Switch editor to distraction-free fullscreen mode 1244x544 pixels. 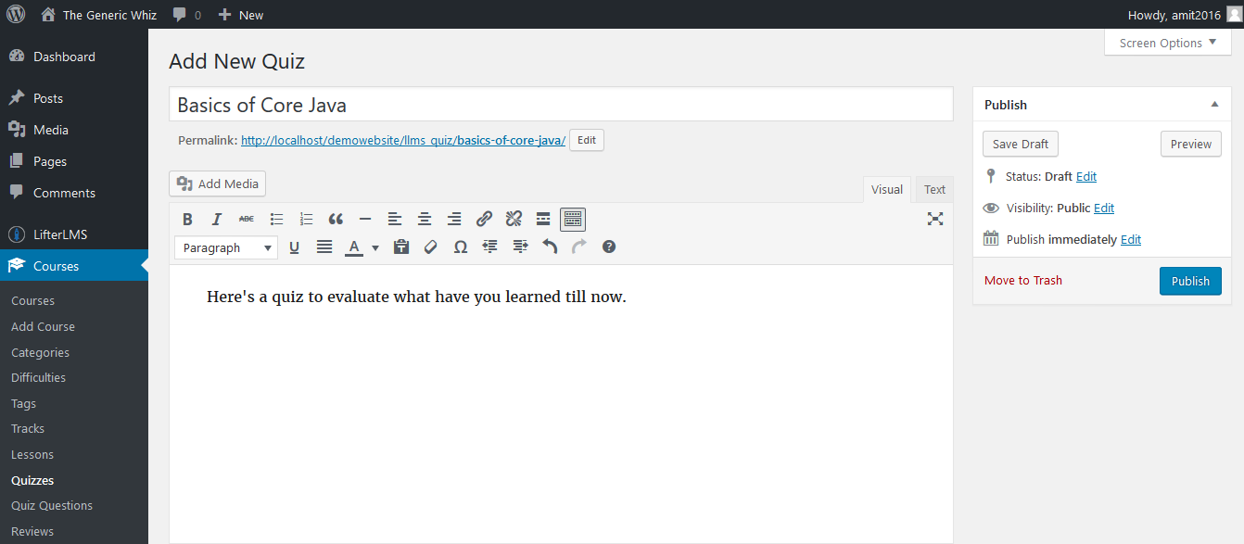point(935,219)
